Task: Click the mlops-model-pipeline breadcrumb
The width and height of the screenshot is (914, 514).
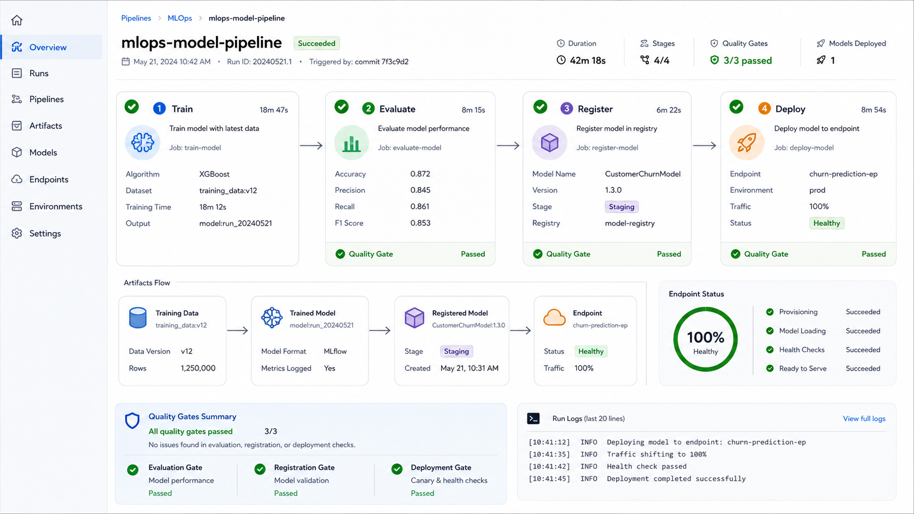Action: 247,18
